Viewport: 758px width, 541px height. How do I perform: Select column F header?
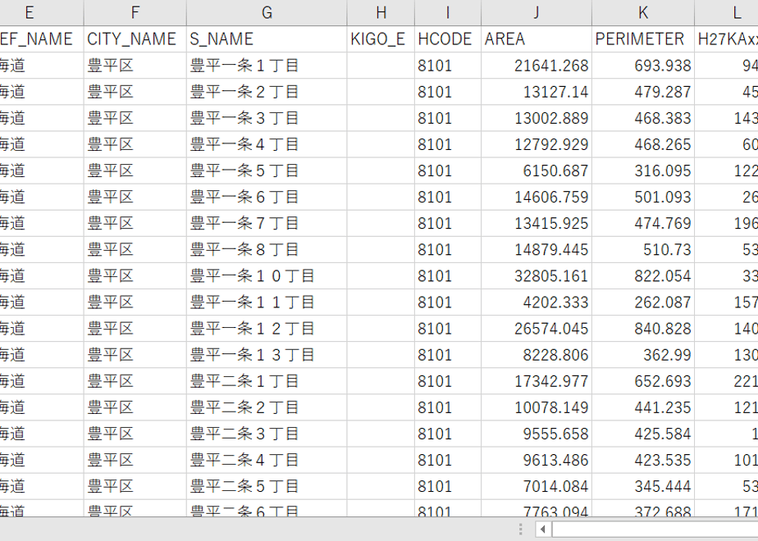[x=135, y=12]
